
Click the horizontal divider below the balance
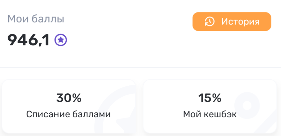(140, 67)
